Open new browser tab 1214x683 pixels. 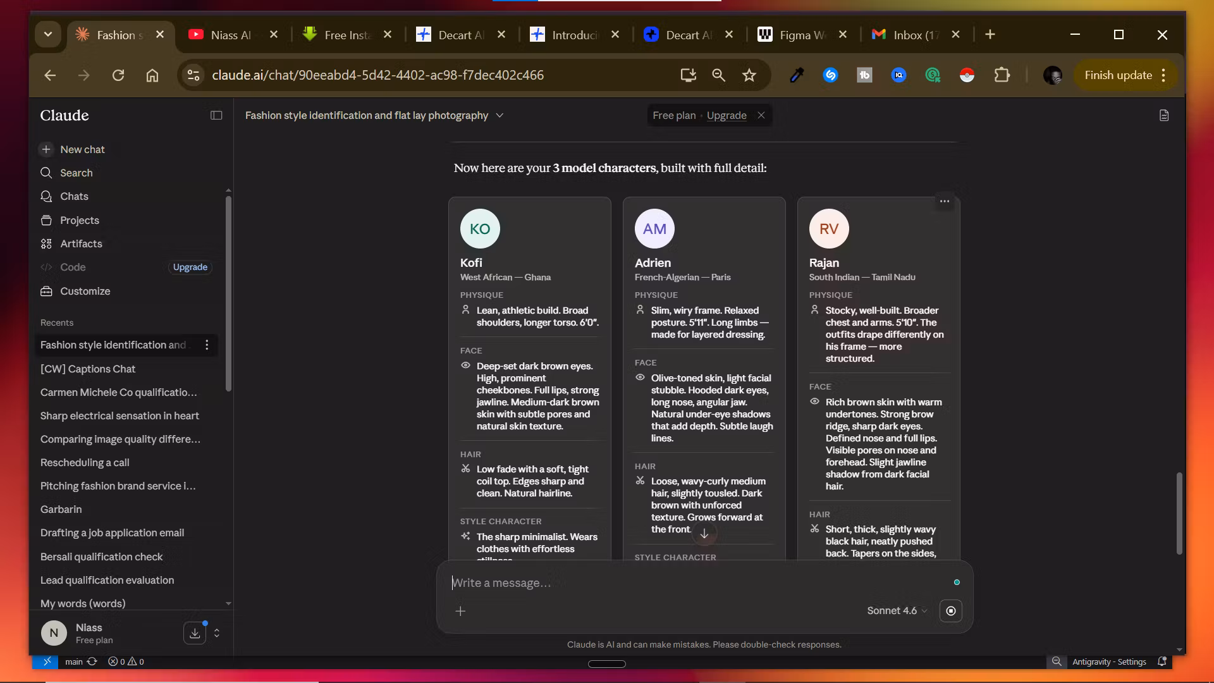990,35
